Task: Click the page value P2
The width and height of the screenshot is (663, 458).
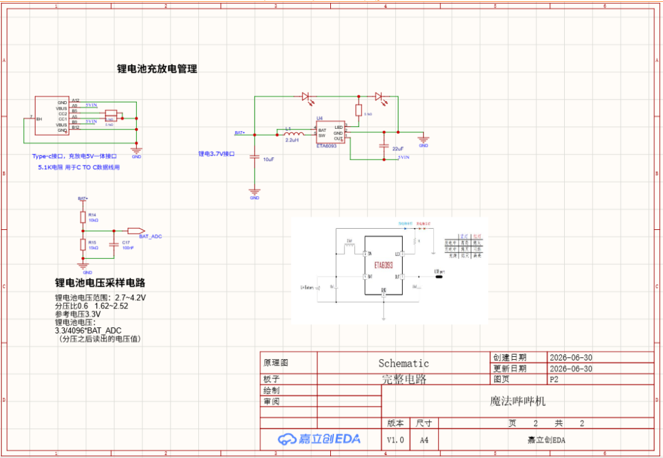Action: click(554, 380)
